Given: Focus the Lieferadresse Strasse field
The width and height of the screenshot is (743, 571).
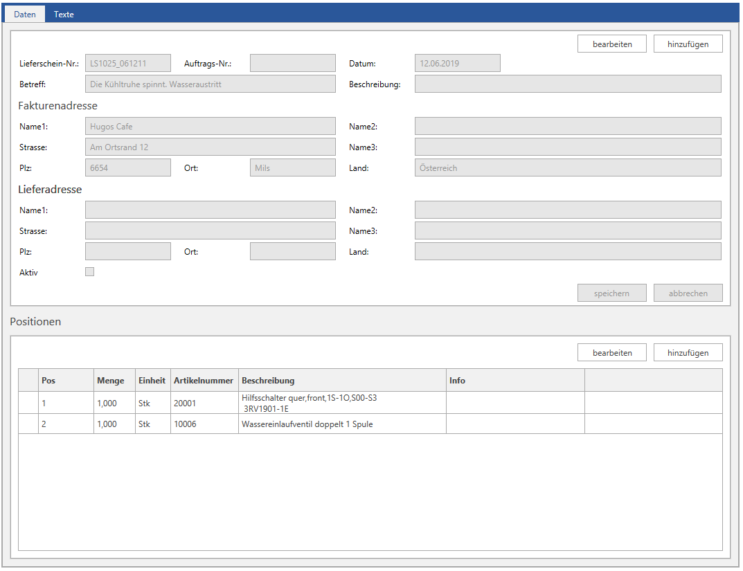Looking at the screenshot, I should (x=211, y=231).
